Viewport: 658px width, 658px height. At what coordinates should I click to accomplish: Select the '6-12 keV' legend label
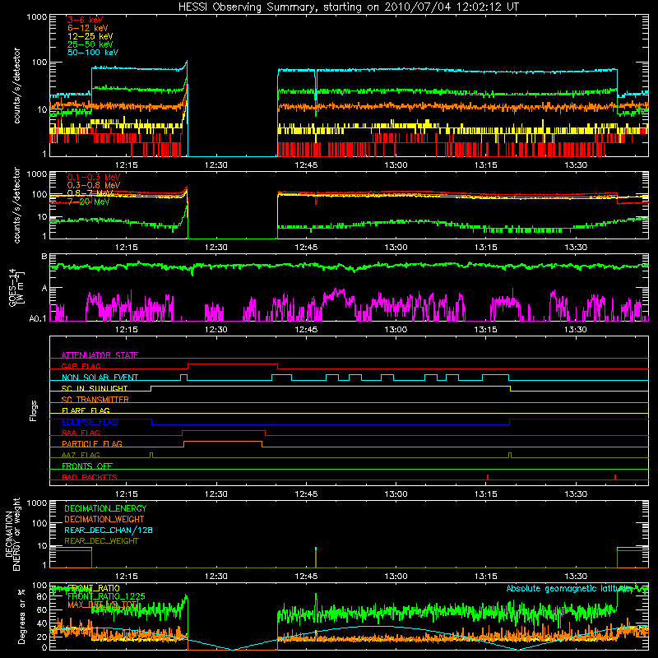point(88,28)
